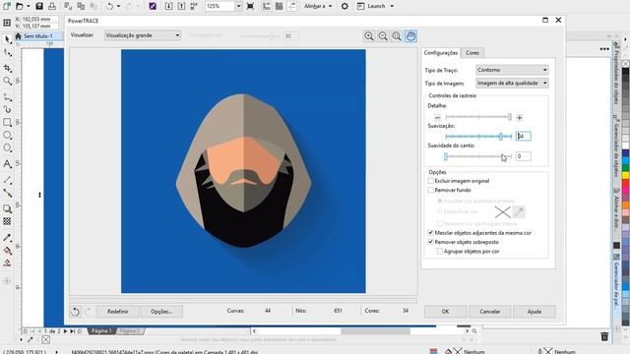The width and height of the screenshot is (630, 354).
Task: Enable Remover fundo checkbox
Action: [431, 190]
